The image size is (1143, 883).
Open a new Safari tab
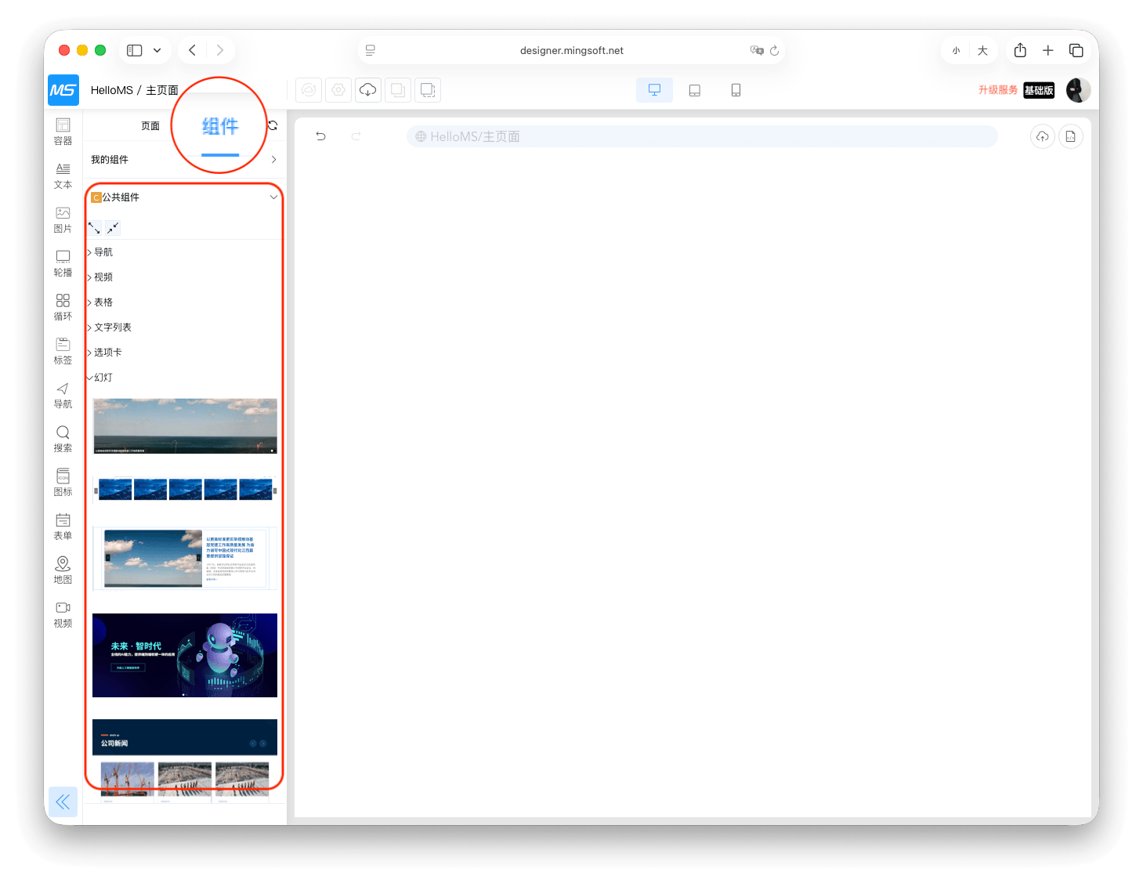(1048, 50)
